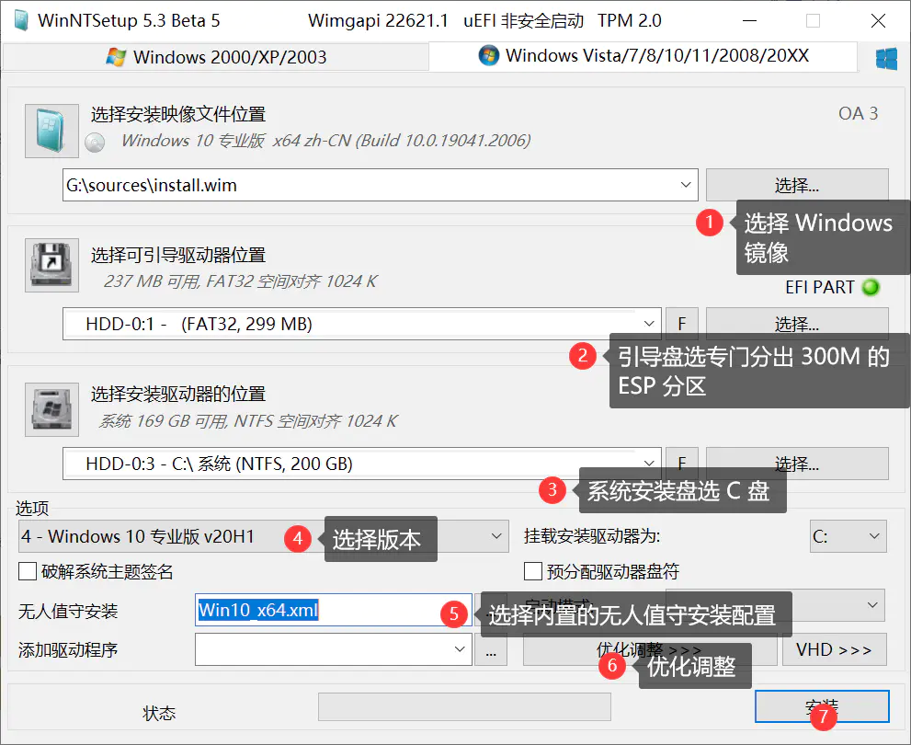Click the green EFI PART status indicator
Image resolution: width=911 pixels, height=745 pixels.
(x=871, y=287)
